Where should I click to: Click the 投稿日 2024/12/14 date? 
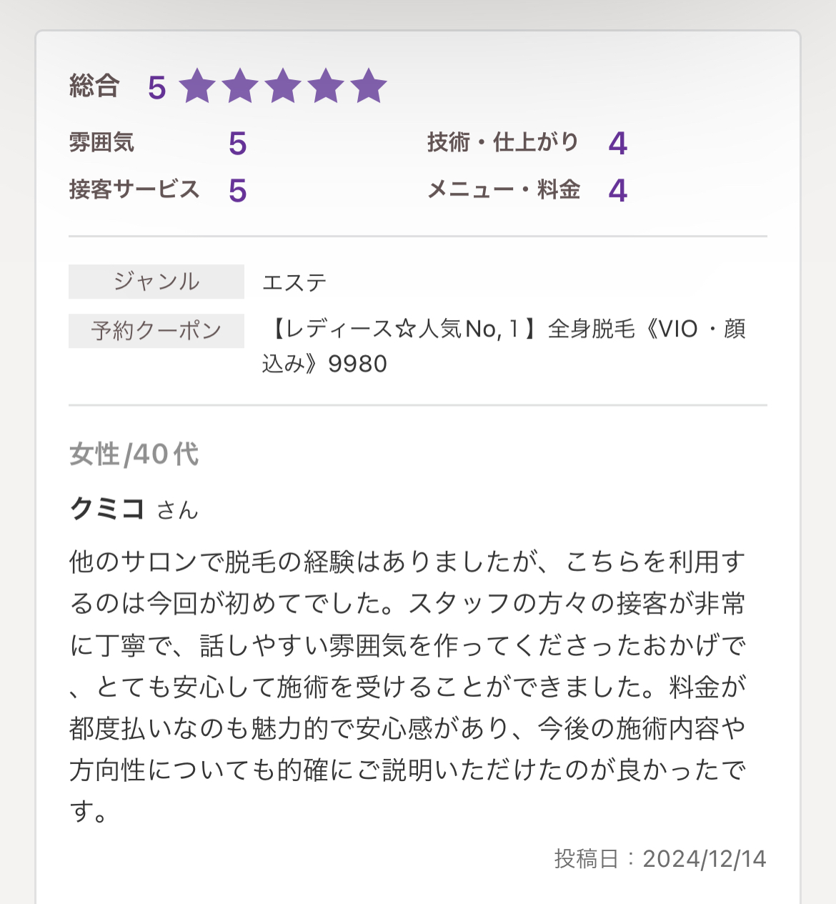tap(660, 858)
